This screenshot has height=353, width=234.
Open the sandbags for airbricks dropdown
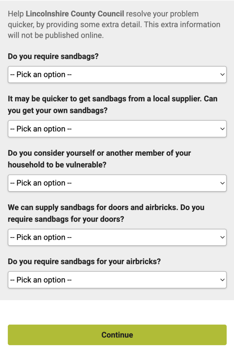[117, 280]
